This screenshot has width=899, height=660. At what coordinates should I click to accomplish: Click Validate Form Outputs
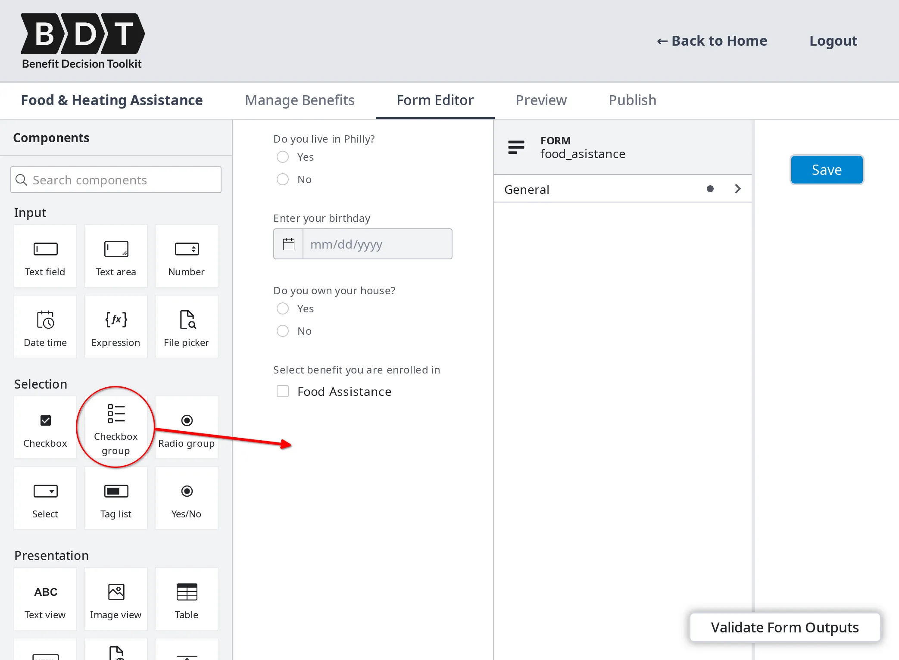pos(784,627)
